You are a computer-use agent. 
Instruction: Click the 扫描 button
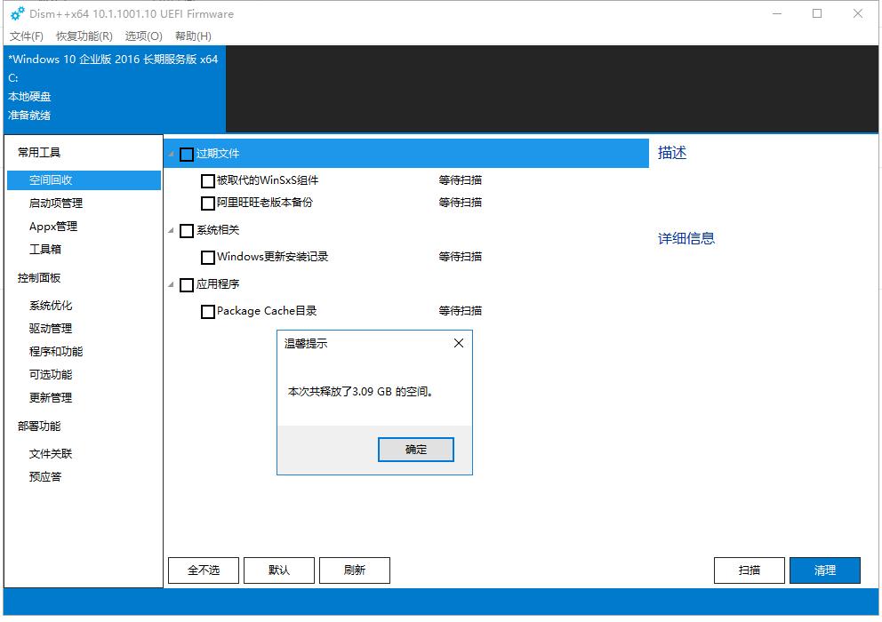(x=750, y=570)
